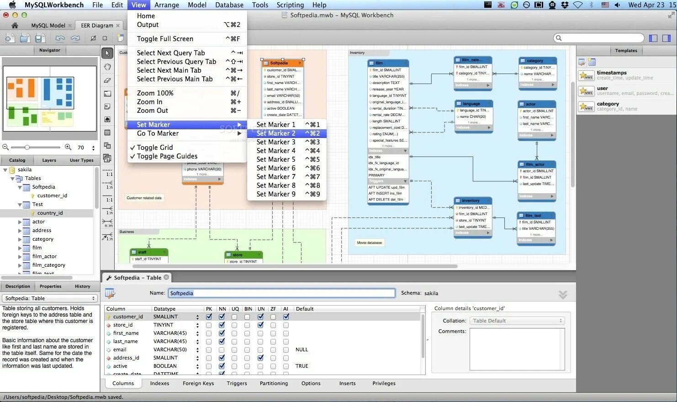Select the note placement tool

click(107, 106)
